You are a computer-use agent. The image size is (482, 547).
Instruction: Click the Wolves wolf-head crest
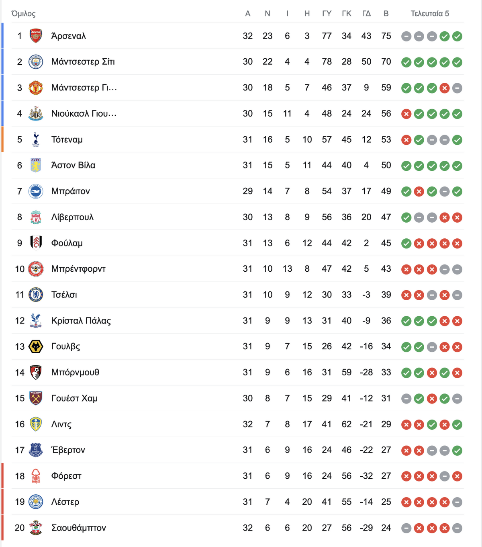pos(36,346)
